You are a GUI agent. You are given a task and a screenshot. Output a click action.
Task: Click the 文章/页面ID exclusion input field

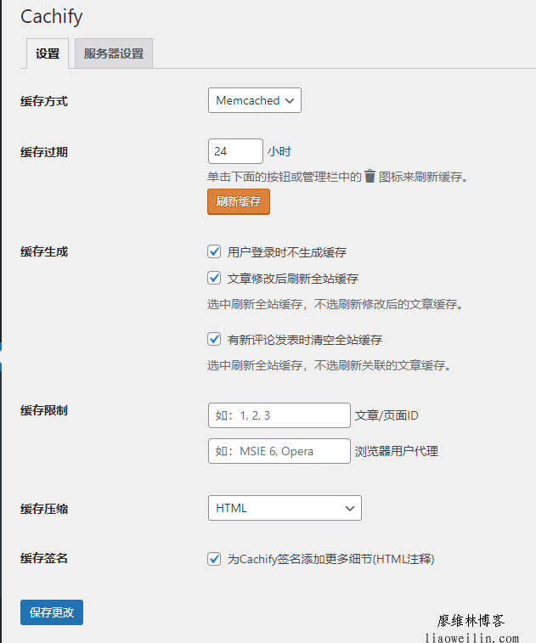[x=279, y=415]
